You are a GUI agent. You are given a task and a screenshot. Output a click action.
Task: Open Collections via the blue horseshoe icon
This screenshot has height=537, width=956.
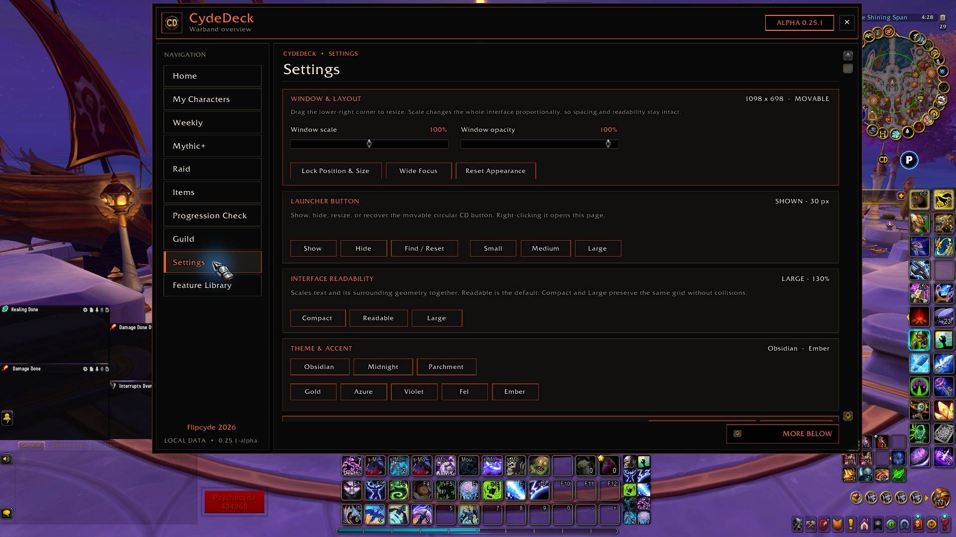tap(905, 524)
